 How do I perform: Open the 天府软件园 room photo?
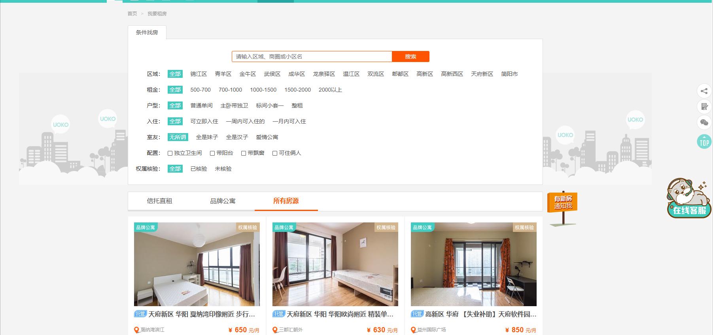[474, 264]
